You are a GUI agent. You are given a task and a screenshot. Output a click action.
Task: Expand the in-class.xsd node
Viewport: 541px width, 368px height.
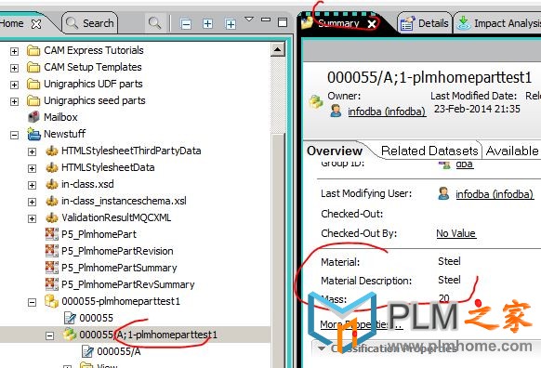click(x=32, y=185)
